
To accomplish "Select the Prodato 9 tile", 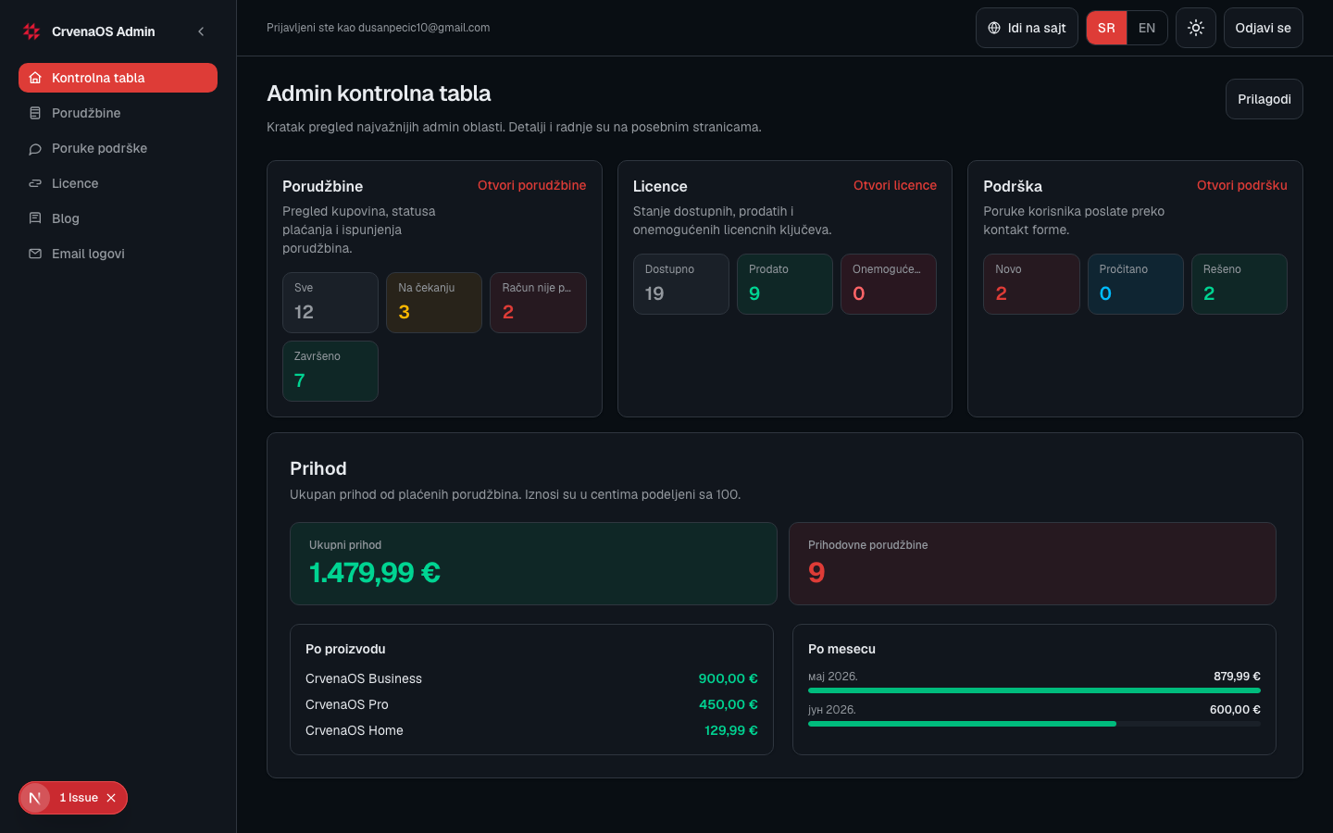I will click(785, 284).
